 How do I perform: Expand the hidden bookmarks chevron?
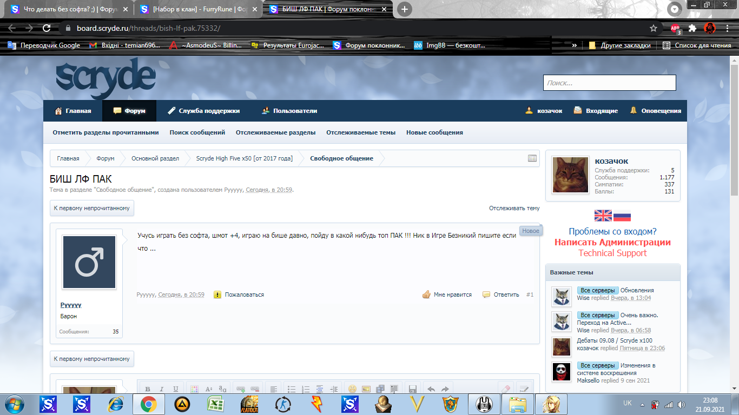pyautogui.click(x=574, y=45)
